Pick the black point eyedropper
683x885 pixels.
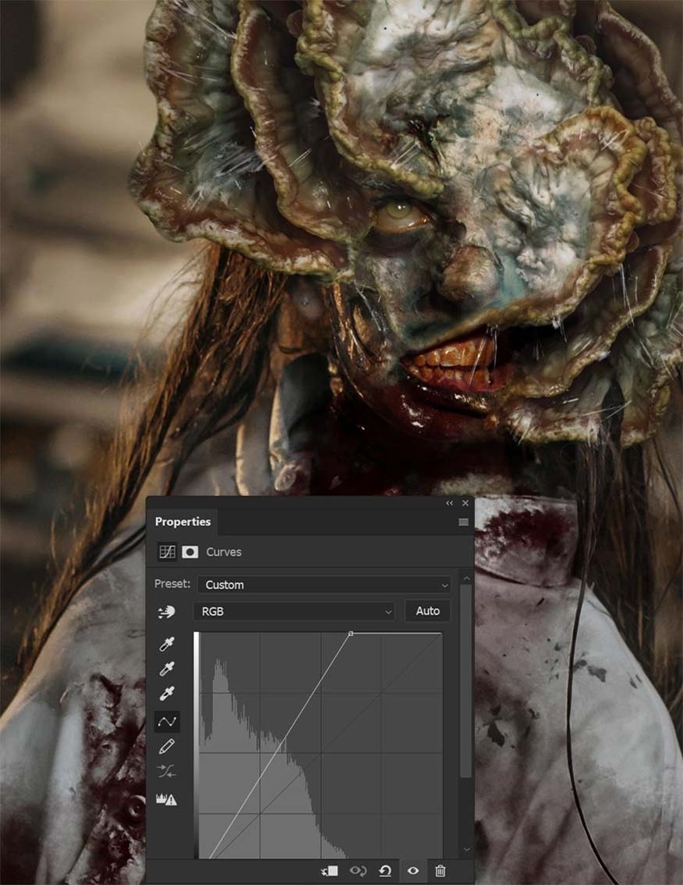(166, 644)
